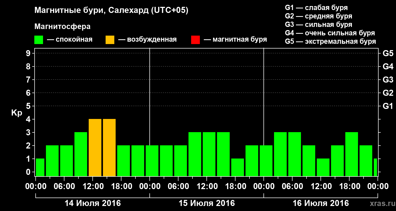Click the 'Магнитосфера' legend heading
The width and height of the screenshot is (396, 211).
(63, 27)
